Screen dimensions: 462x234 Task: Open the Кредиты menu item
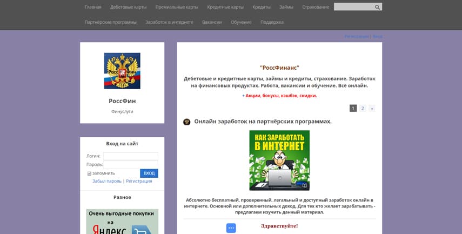point(262,7)
